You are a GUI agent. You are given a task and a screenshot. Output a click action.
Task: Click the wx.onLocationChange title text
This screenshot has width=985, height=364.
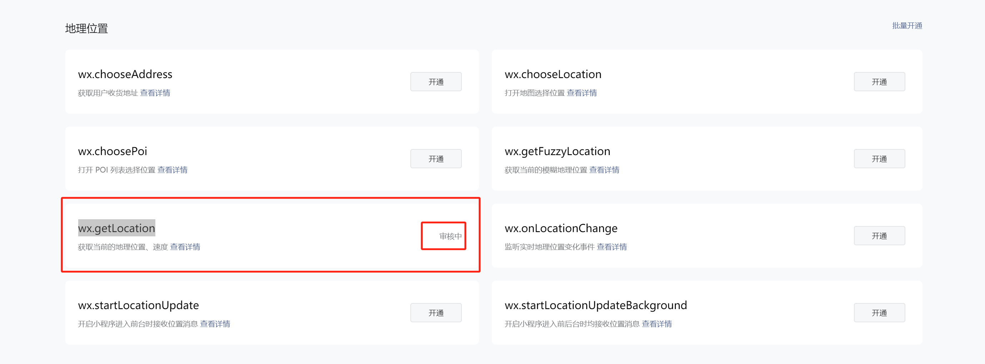coord(561,228)
